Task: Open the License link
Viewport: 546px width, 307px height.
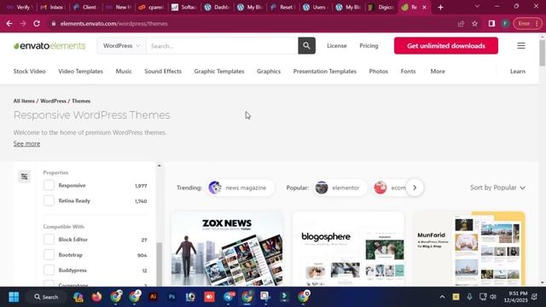Action: [337, 45]
